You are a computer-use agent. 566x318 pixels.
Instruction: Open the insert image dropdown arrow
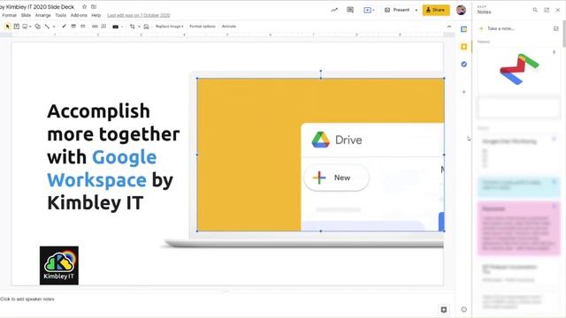[30, 26]
